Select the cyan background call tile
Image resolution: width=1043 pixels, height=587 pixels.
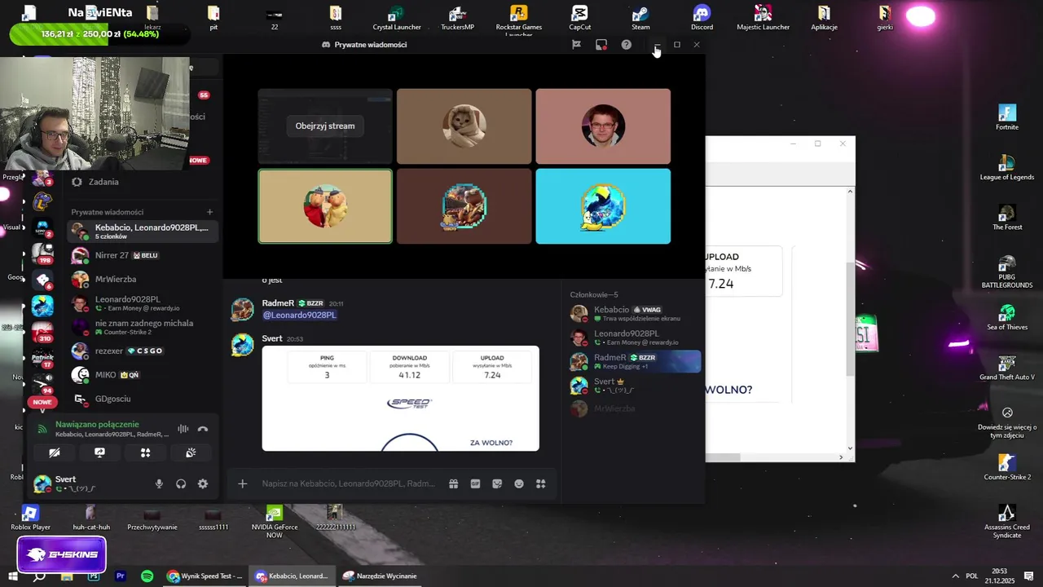[603, 206]
